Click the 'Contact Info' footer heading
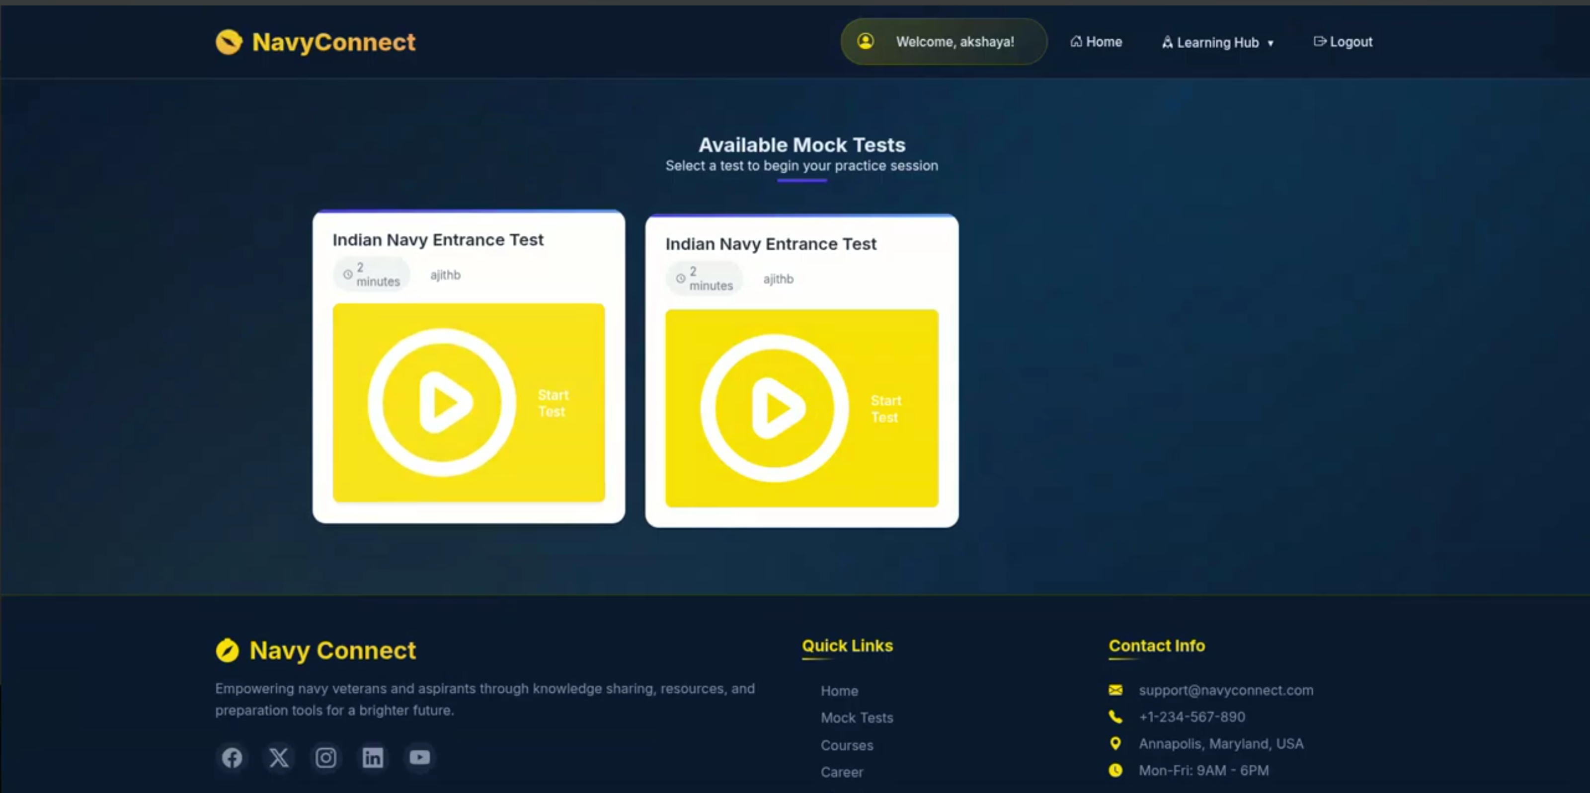This screenshot has height=793, width=1590. (1157, 646)
